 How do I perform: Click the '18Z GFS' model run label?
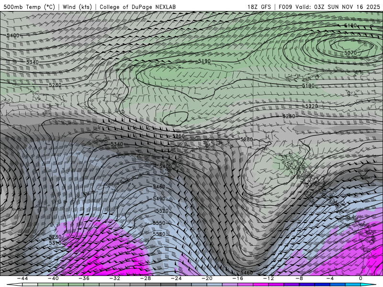pyautogui.click(x=259, y=7)
